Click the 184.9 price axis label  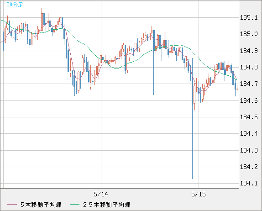coord(249,51)
